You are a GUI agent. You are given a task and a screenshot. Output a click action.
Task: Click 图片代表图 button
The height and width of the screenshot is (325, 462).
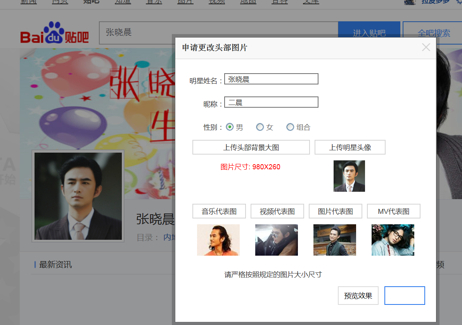(335, 211)
